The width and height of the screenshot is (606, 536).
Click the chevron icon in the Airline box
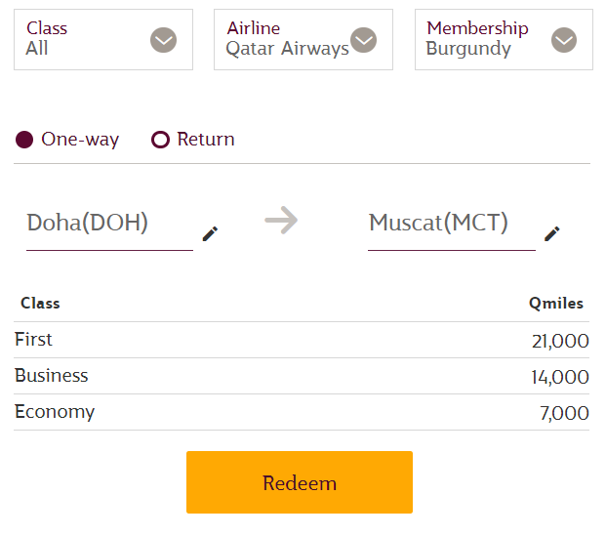click(363, 40)
